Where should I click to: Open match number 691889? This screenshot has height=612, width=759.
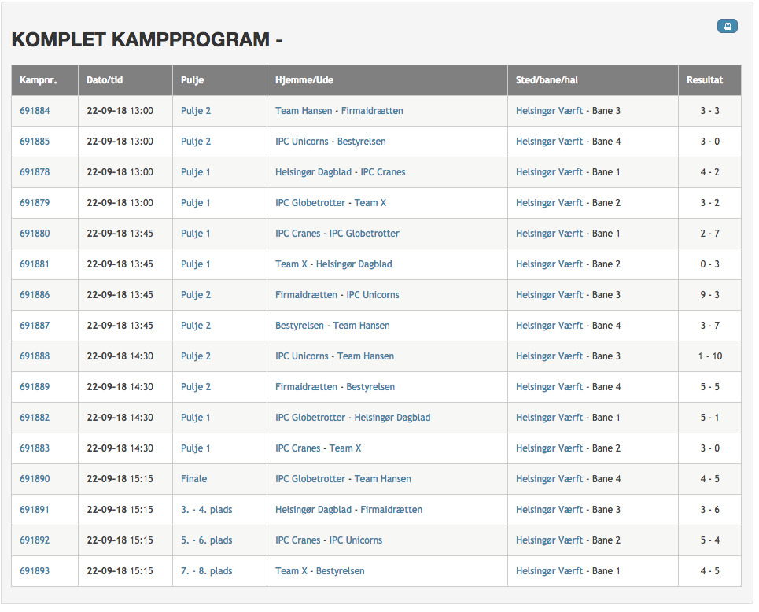click(35, 387)
